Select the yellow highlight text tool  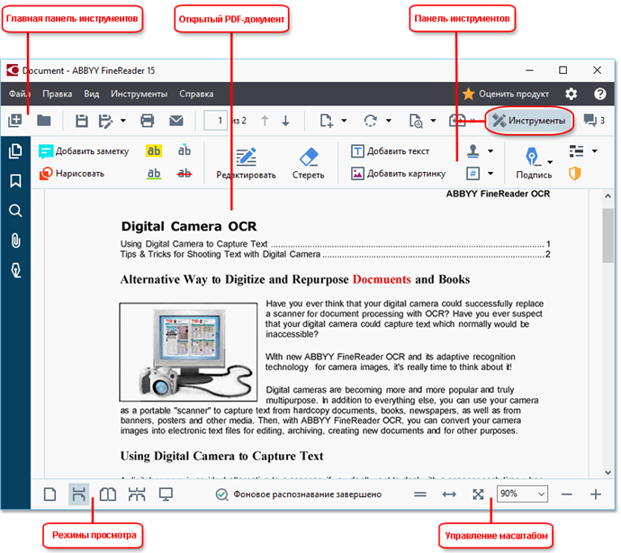154,151
